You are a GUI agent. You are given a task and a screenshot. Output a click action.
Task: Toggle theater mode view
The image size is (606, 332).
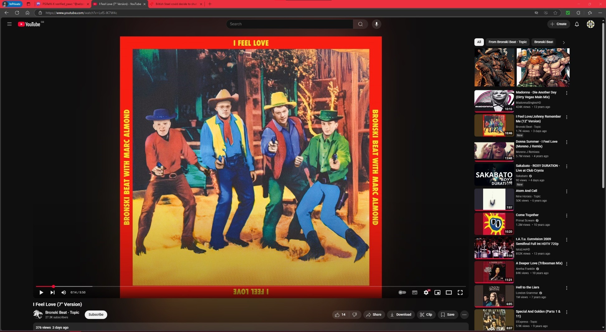pos(449,292)
